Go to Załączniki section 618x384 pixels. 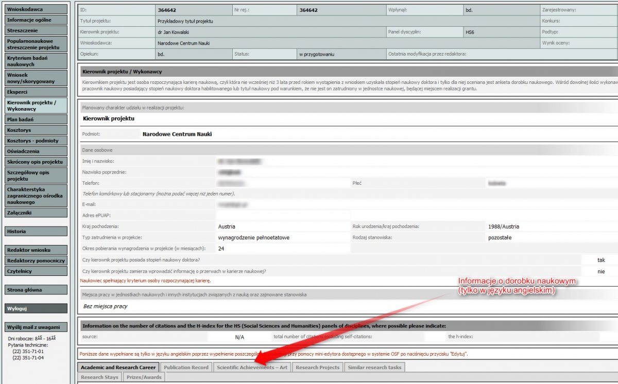[36, 212]
